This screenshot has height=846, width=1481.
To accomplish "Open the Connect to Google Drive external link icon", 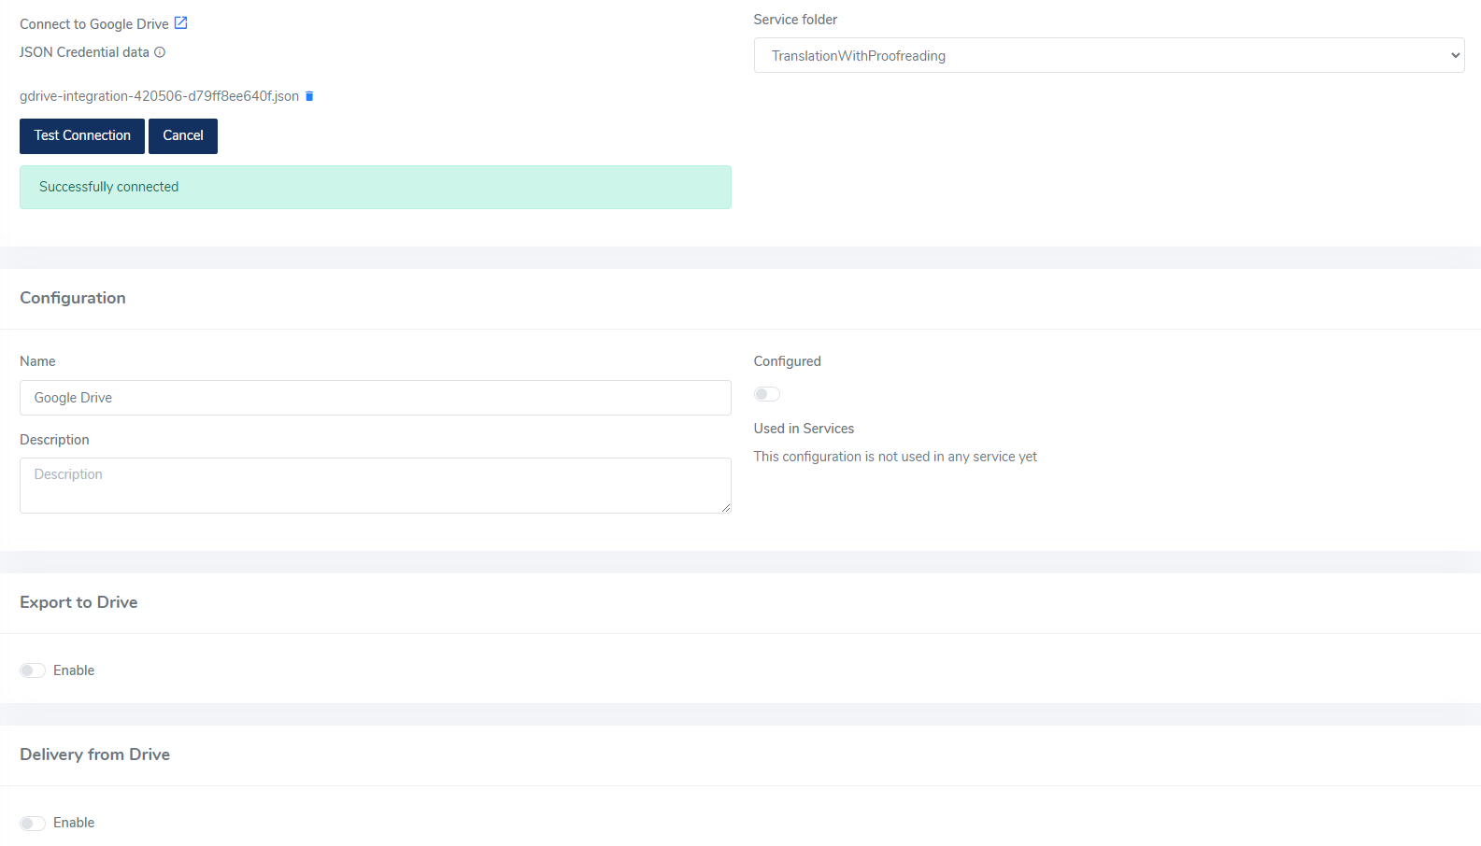I will (181, 23).
